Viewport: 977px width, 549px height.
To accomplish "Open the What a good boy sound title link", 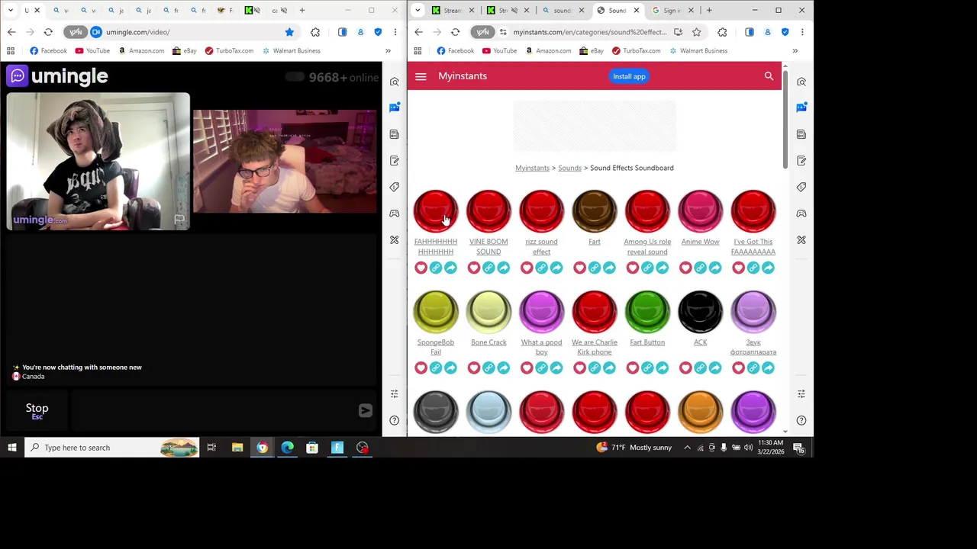I will coord(541,347).
